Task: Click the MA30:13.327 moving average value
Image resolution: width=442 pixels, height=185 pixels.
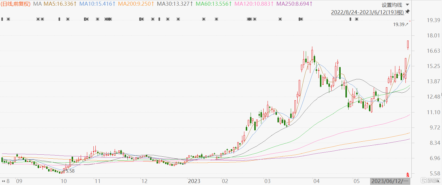Action: coord(175,4)
